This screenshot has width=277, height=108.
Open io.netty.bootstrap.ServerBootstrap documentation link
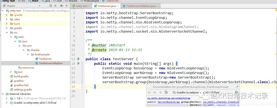(169, 98)
